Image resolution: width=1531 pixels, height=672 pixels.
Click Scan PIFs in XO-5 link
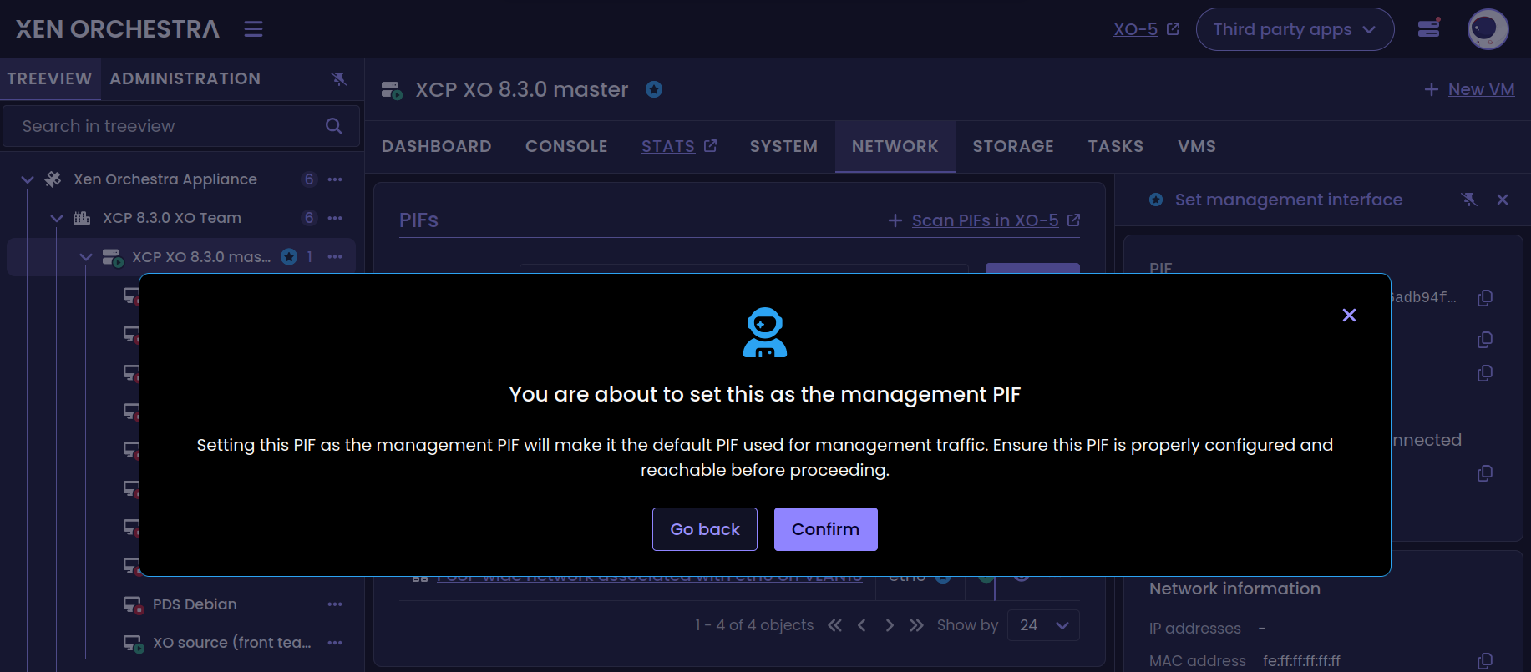[984, 220]
